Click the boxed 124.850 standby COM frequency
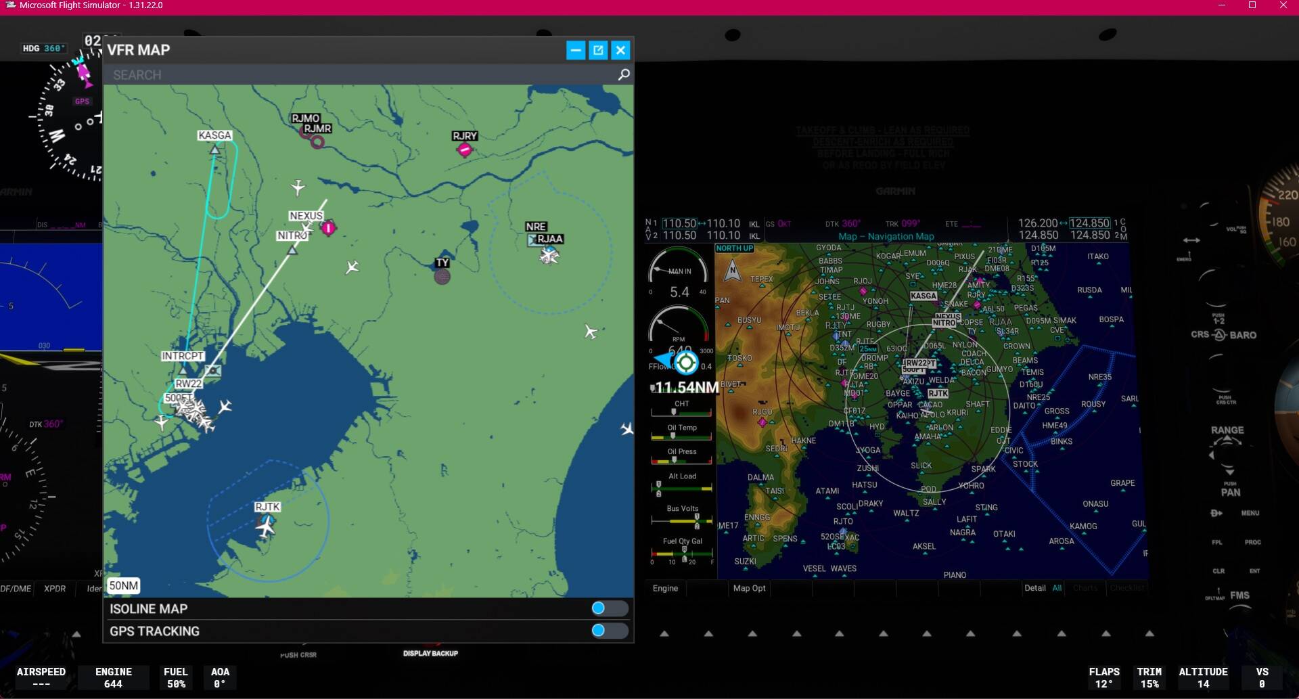The image size is (1299, 699). [x=1089, y=223]
